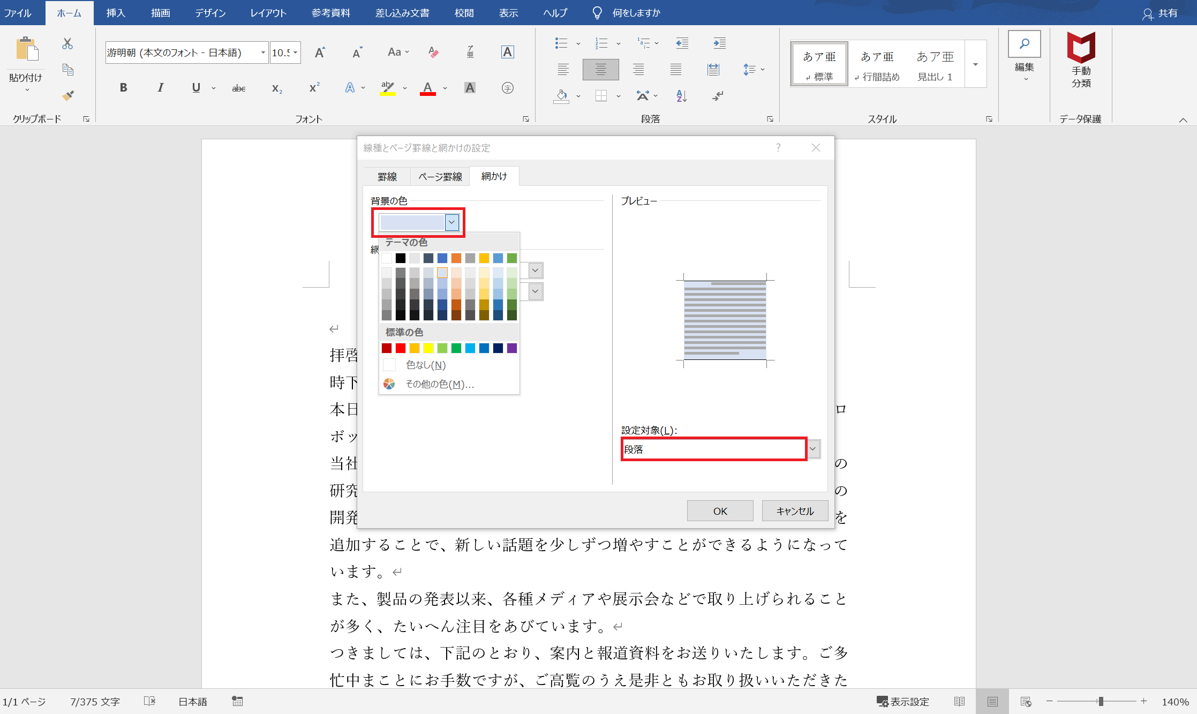
Task: Open the phonetic guide (ruby) icon
Action: (470, 52)
